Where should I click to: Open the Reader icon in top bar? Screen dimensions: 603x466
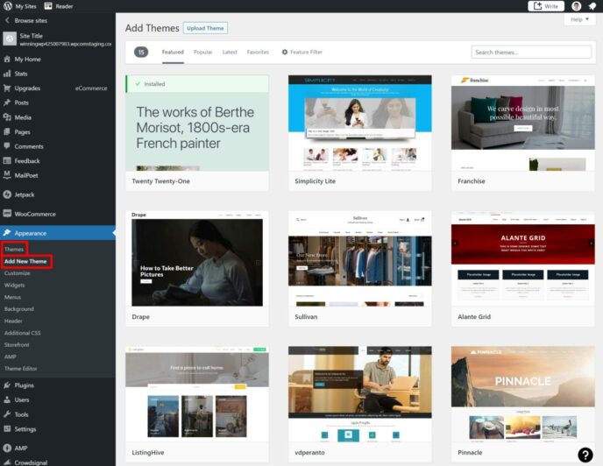pyautogui.click(x=48, y=6)
